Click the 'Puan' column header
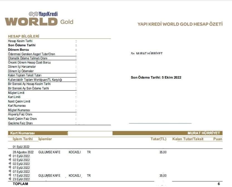The width and height of the screenshot is (232, 187). (218, 139)
